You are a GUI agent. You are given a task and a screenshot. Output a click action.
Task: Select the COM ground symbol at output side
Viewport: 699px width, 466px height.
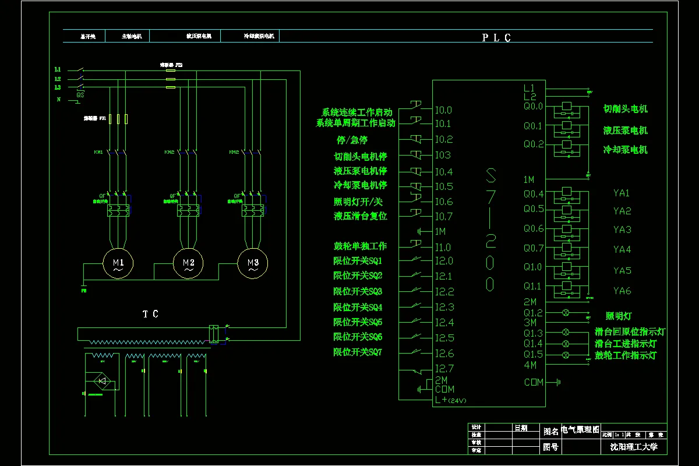(x=558, y=382)
